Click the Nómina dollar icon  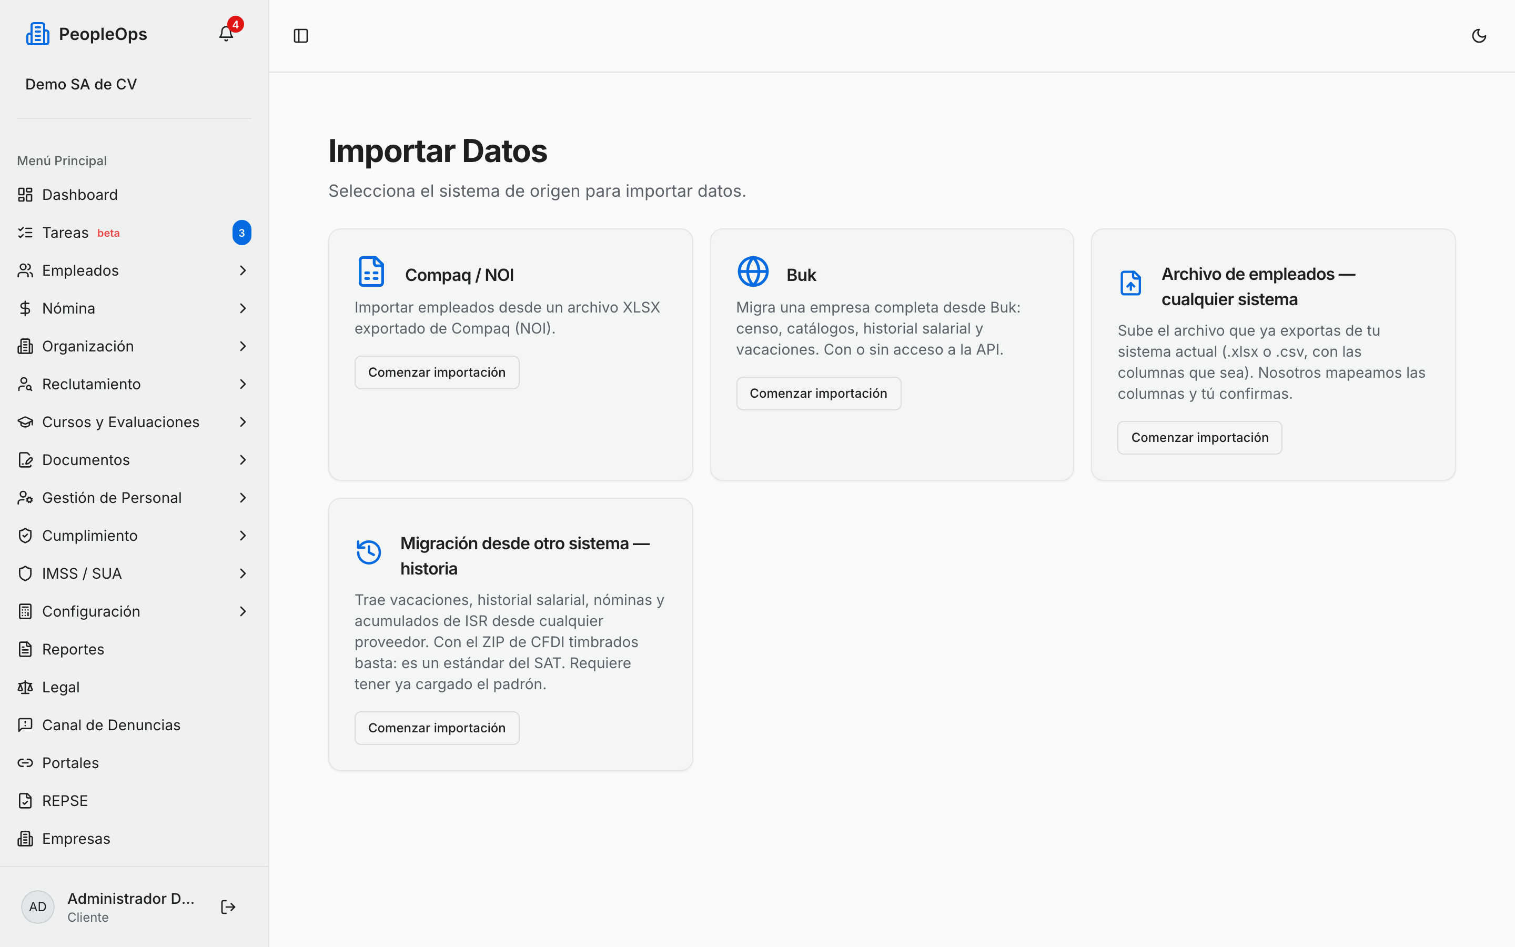(25, 308)
